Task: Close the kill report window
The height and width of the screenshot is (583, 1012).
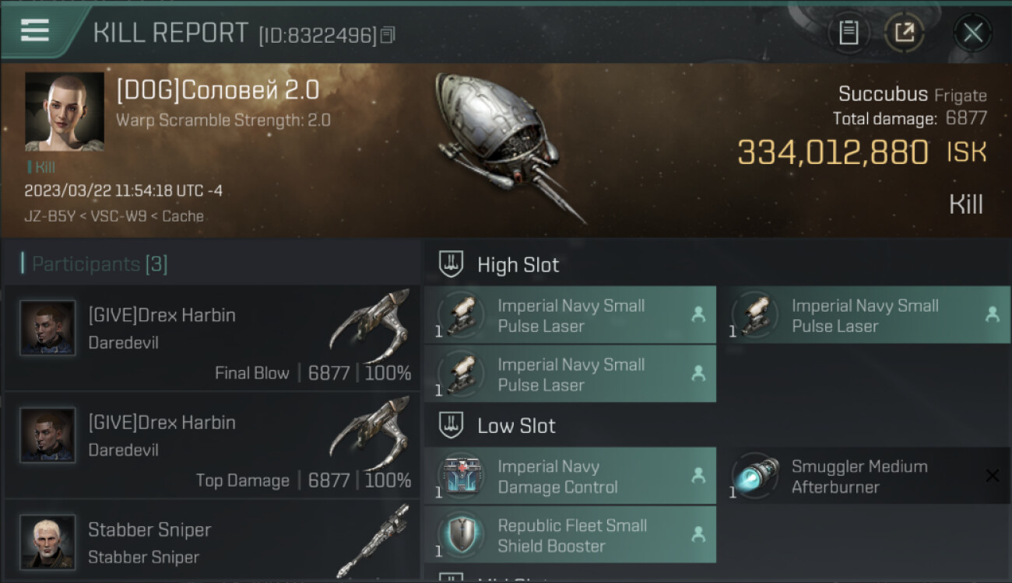Action: pos(972,33)
